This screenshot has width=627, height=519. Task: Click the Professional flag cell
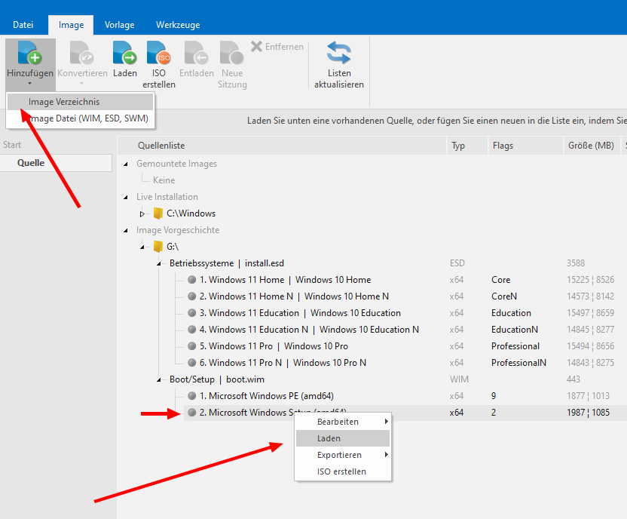coord(515,346)
